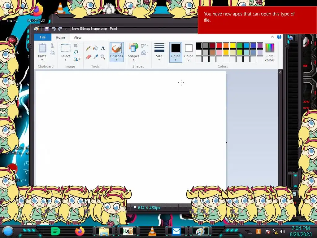The image size is (317, 238).
Task: Collapse the ribbon with the chevron
Action: tap(272, 37)
